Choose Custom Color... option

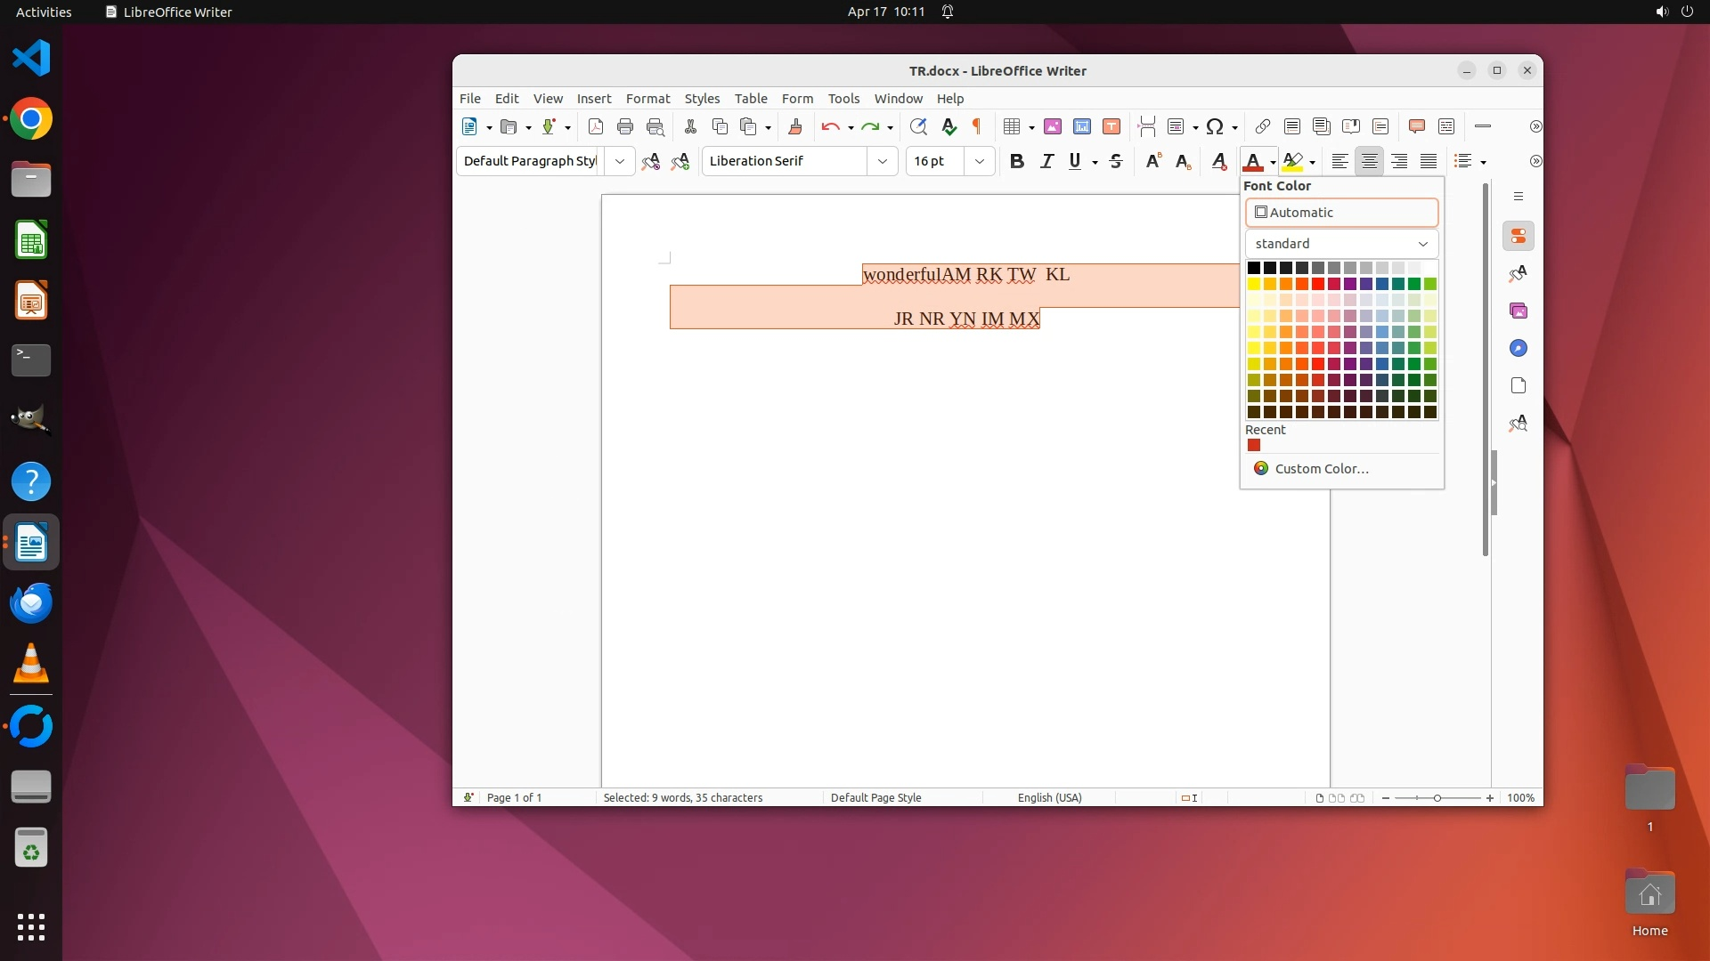(x=1321, y=469)
